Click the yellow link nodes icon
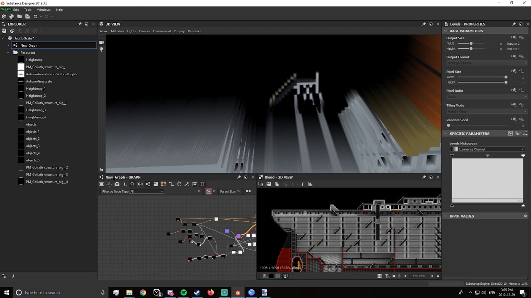Screen dimensions: 531x298 163,184
